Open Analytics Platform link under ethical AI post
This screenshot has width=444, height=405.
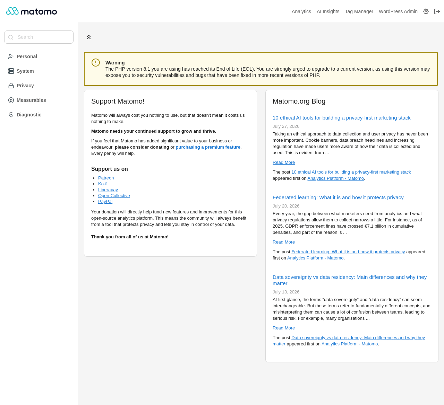[x=335, y=178]
